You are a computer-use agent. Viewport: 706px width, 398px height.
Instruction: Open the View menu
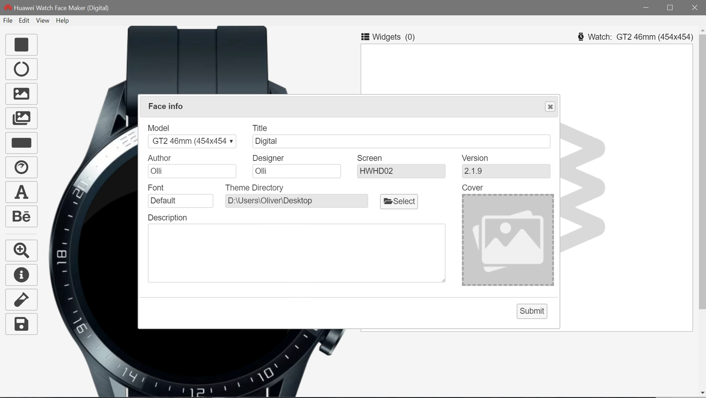(43, 21)
